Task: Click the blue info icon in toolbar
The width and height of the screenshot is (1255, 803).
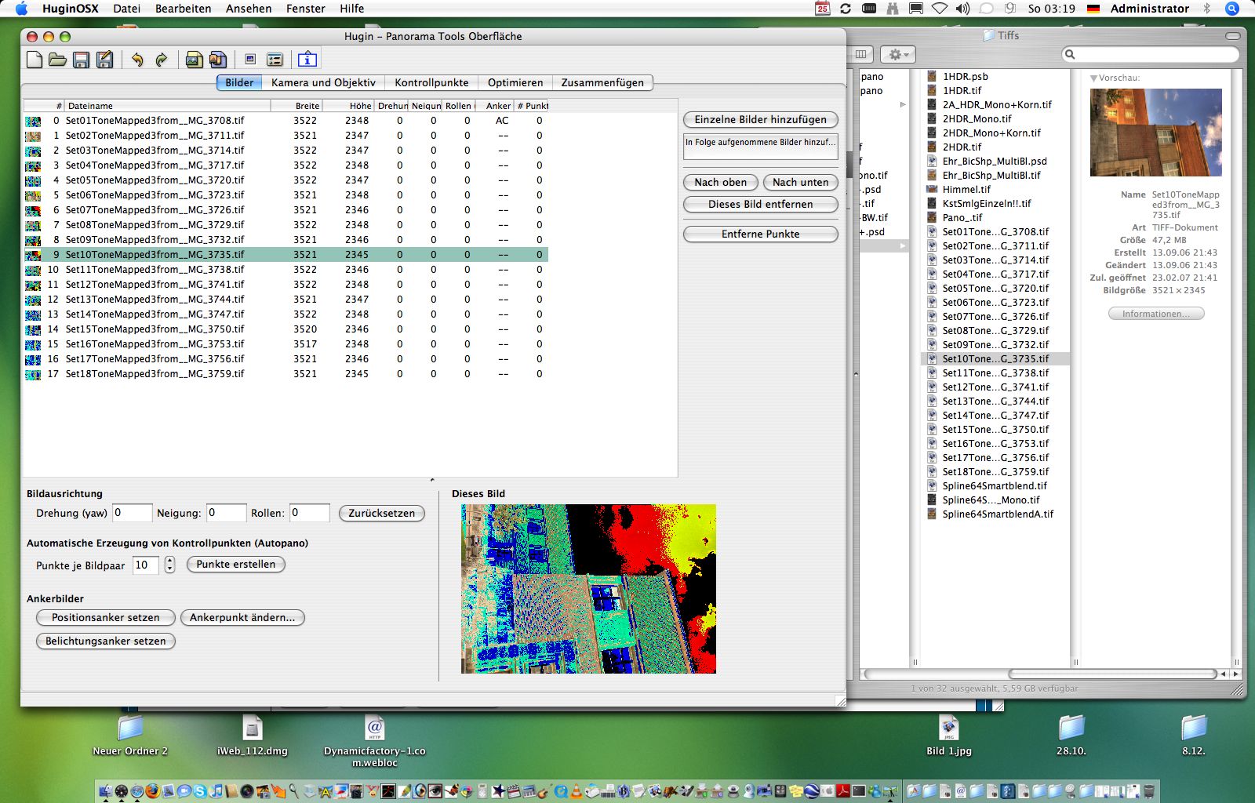Action: point(307,60)
